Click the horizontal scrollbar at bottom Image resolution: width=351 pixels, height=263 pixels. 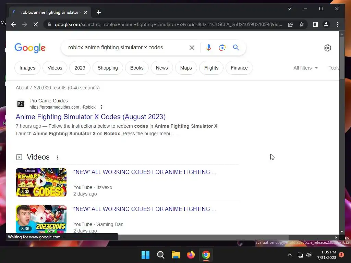(203, 237)
